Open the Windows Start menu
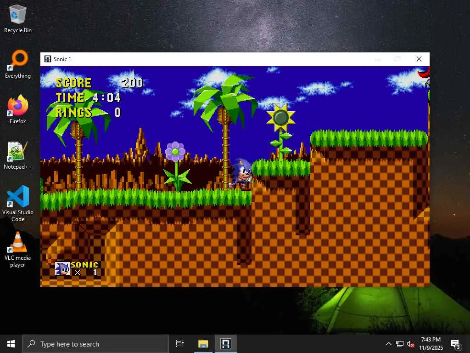This screenshot has width=470, height=353. [11, 344]
